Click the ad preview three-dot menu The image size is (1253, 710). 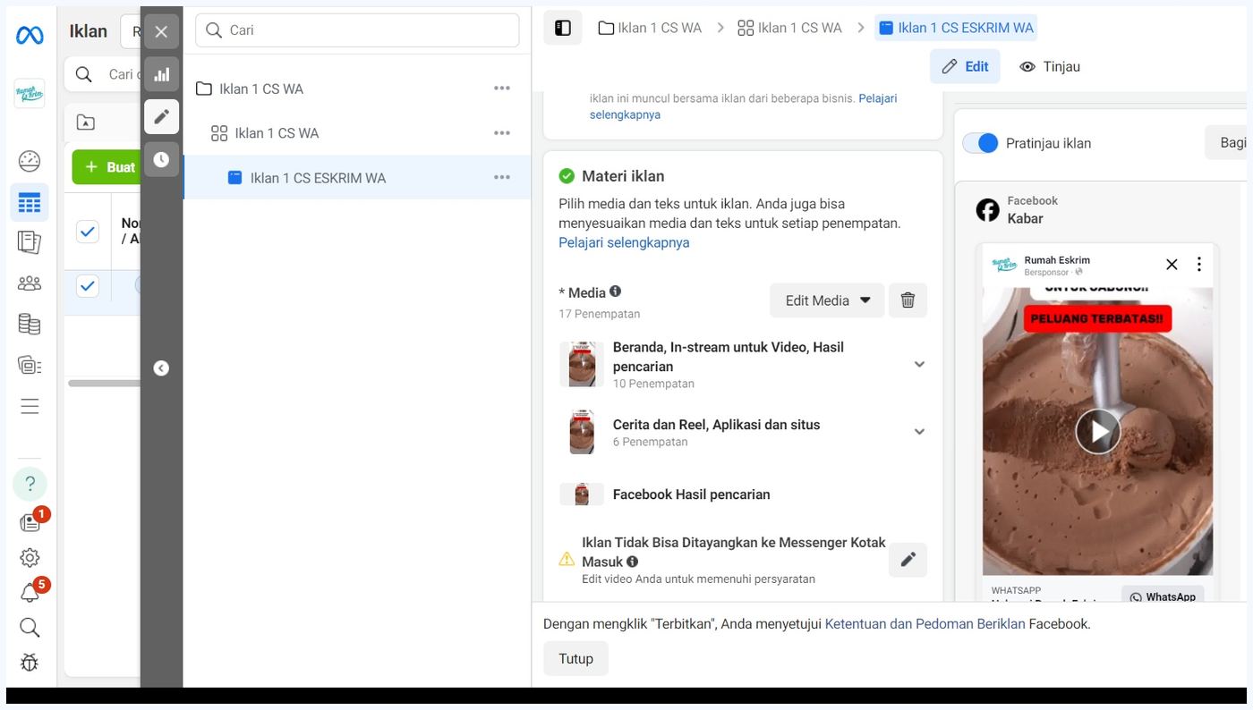(x=1198, y=264)
